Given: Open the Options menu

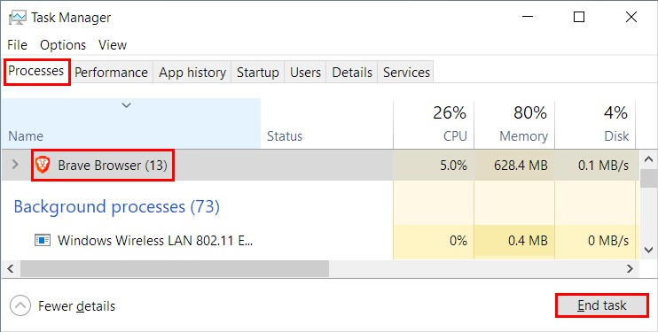Looking at the screenshot, I should pos(63,45).
